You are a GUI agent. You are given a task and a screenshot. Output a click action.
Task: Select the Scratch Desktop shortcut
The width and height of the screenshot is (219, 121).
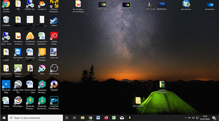pos(42,54)
